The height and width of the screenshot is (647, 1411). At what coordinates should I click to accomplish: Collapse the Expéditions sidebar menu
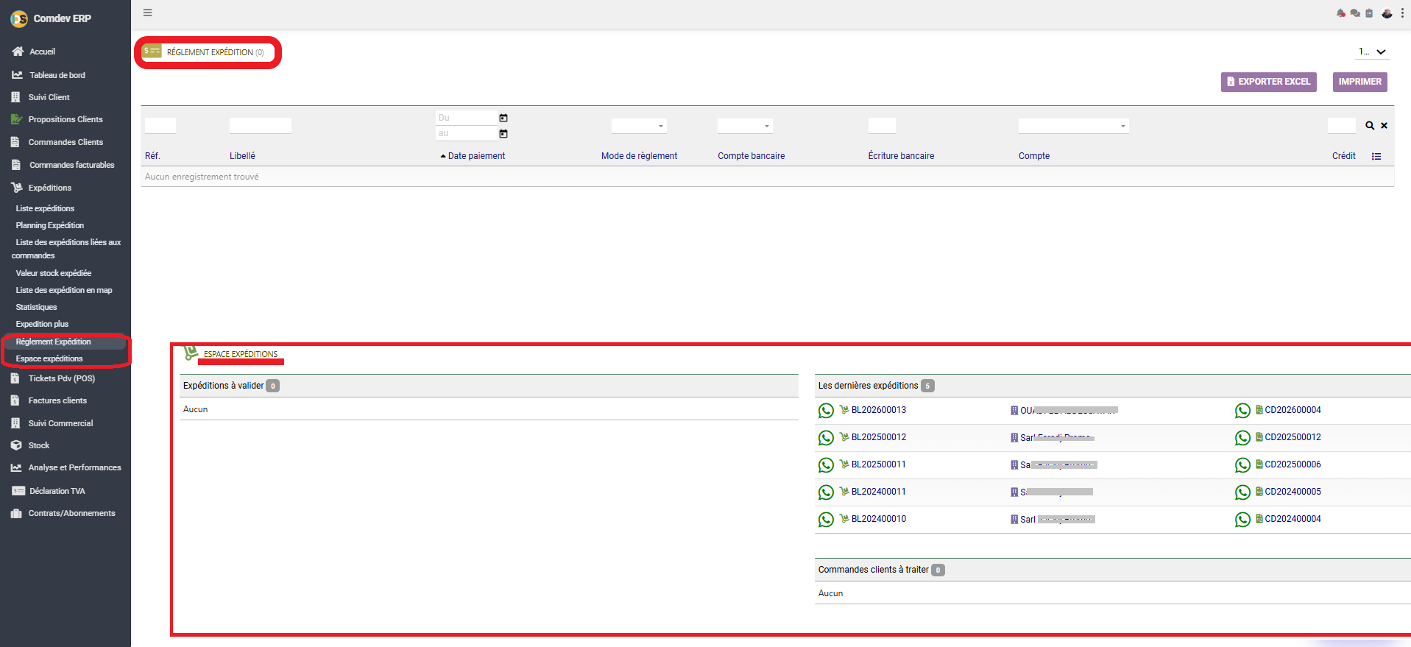pos(49,188)
